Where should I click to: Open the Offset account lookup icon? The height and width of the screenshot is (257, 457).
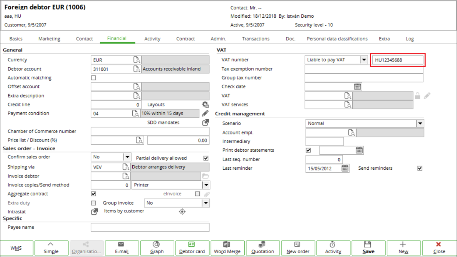point(137,87)
